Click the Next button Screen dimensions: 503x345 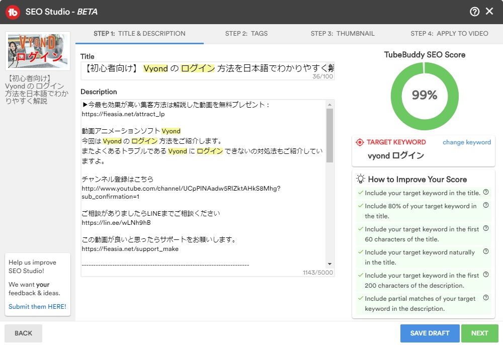pos(479,333)
